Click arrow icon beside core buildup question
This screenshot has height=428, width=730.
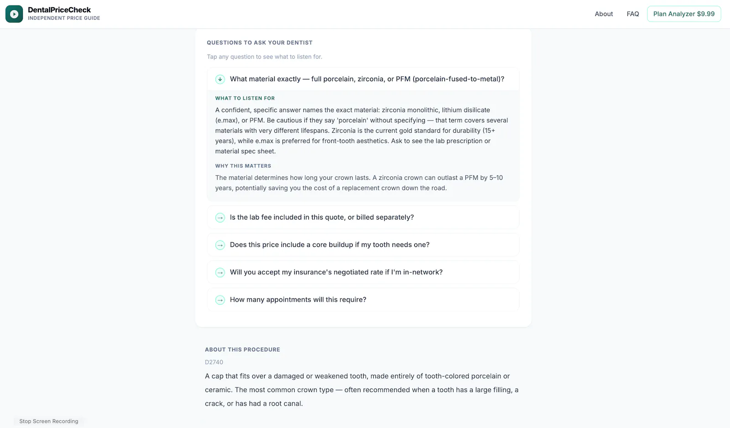tap(220, 245)
